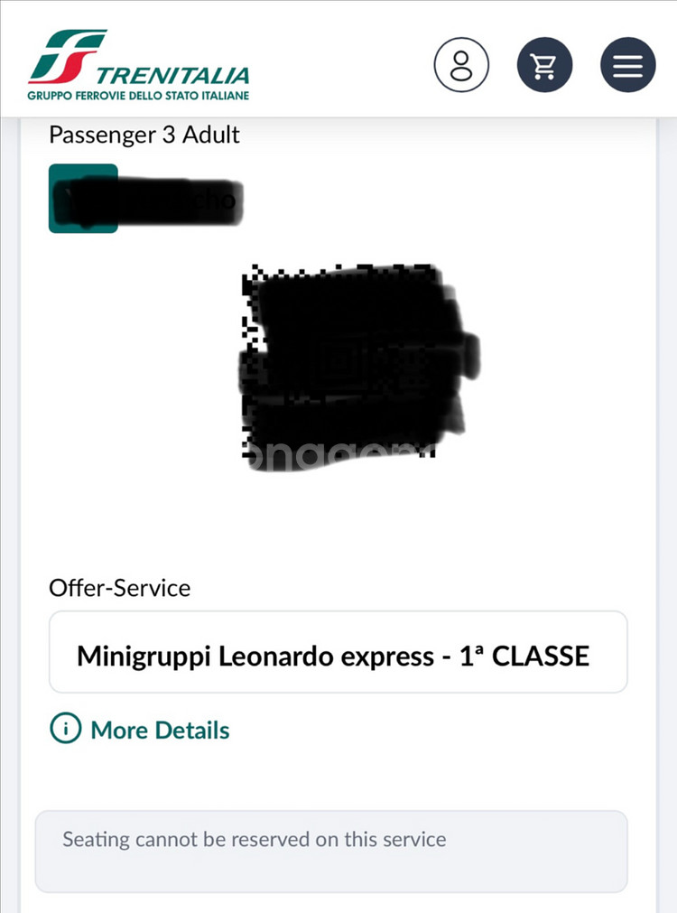
Task: Click the Gruppo Ferrovie dello Stato tagline
Action: [x=138, y=95]
